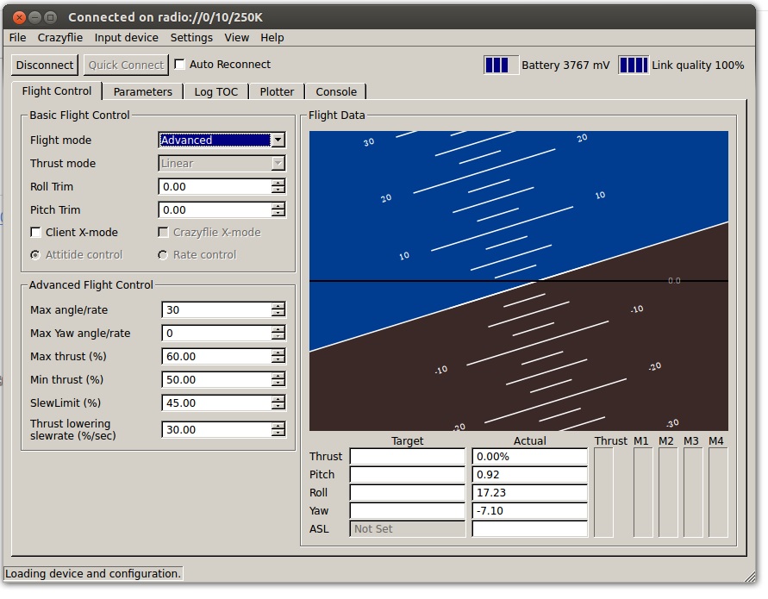Switch to the Flight Control tab
Screen dimensions: 768x599
(57, 91)
